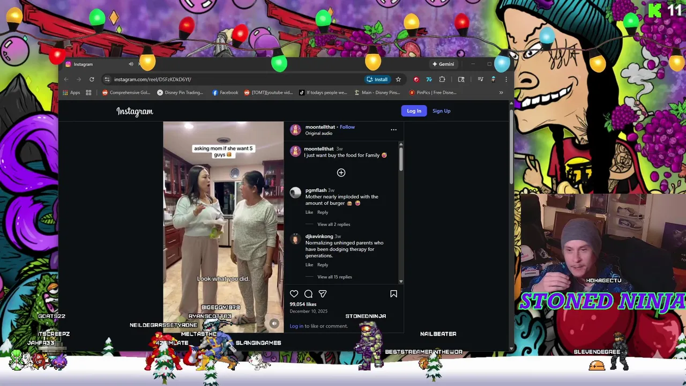Open the [TOMT][youtube vid... bookmark
The width and height of the screenshot is (686, 386).
coord(269,93)
